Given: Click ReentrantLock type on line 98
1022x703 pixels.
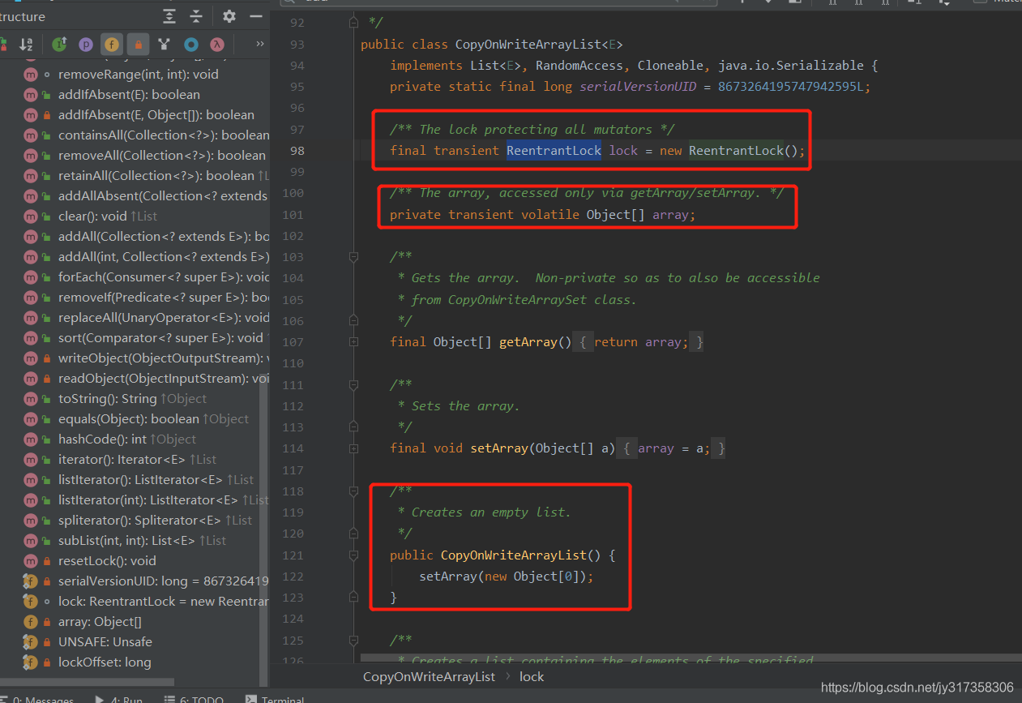Looking at the screenshot, I should tap(554, 151).
